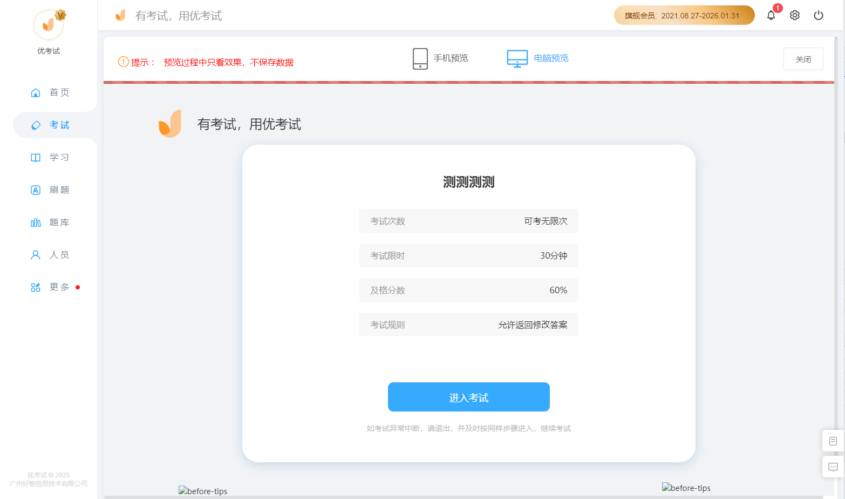Open the chat feedback floating button
The height and width of the screenshot is (499, 845).
(x=833, y=467)
